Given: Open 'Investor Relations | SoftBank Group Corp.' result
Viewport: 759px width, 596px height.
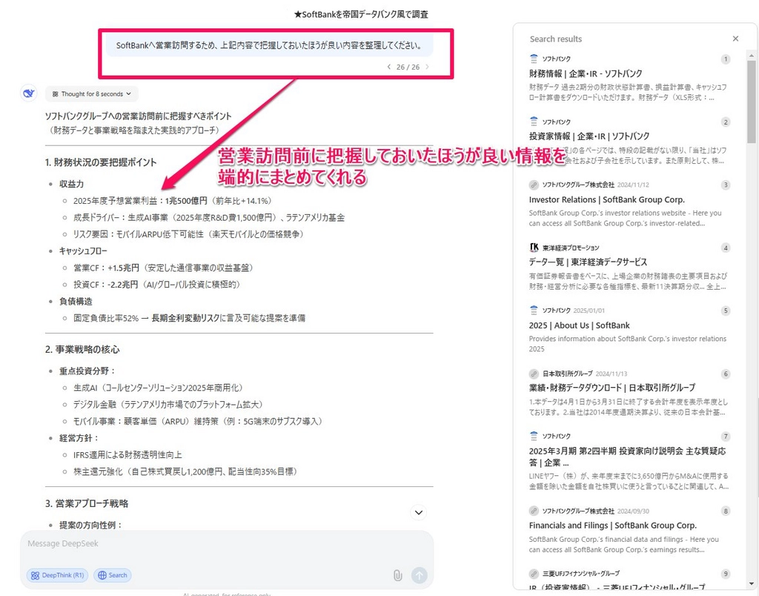Looking at the screenshot, I should click(606, 199).
